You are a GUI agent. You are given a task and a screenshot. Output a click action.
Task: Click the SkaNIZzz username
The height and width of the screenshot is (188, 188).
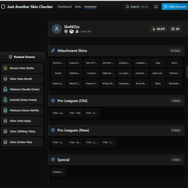[x=72, y=27]
